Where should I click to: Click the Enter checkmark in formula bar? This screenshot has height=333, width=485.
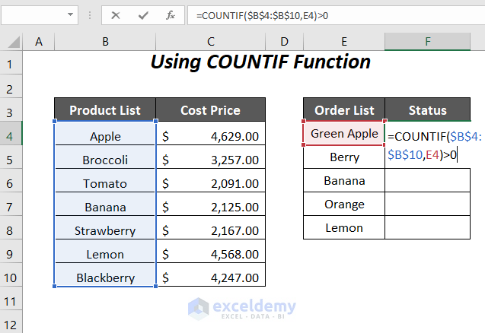[142, 14]
